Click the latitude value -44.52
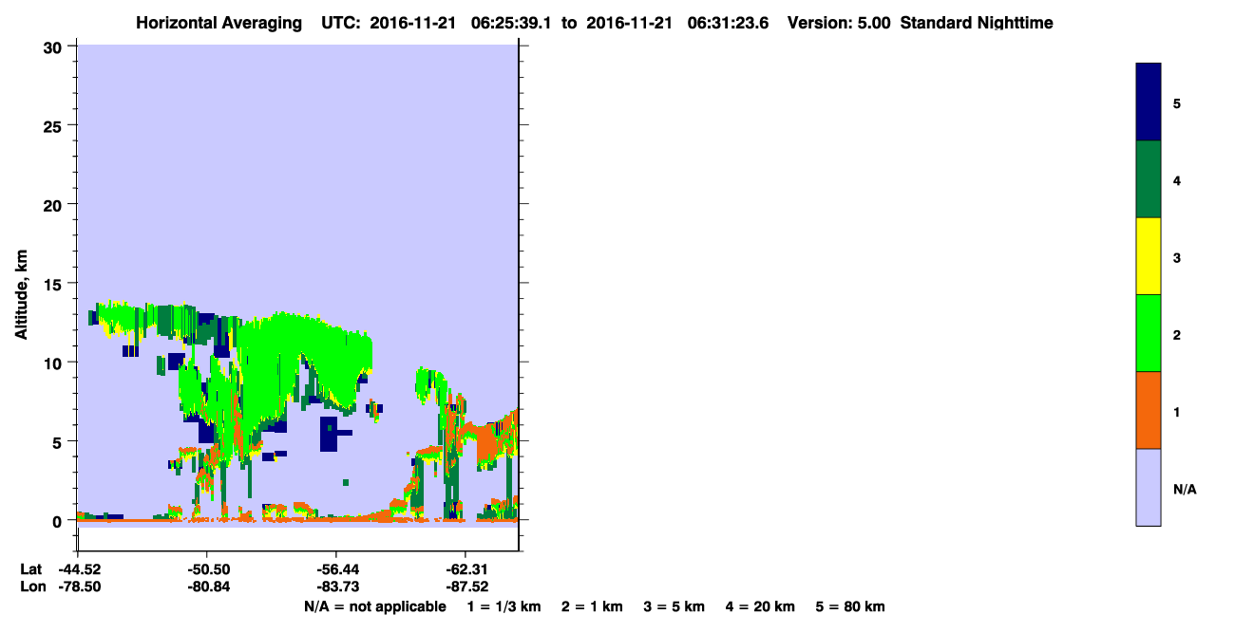Screen dimensions: 1235x633 pos(79,569)
